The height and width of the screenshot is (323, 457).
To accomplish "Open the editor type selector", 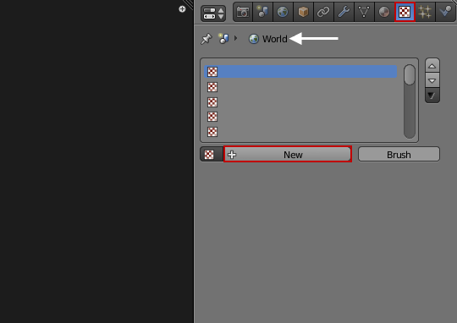I will coord(213,14).
